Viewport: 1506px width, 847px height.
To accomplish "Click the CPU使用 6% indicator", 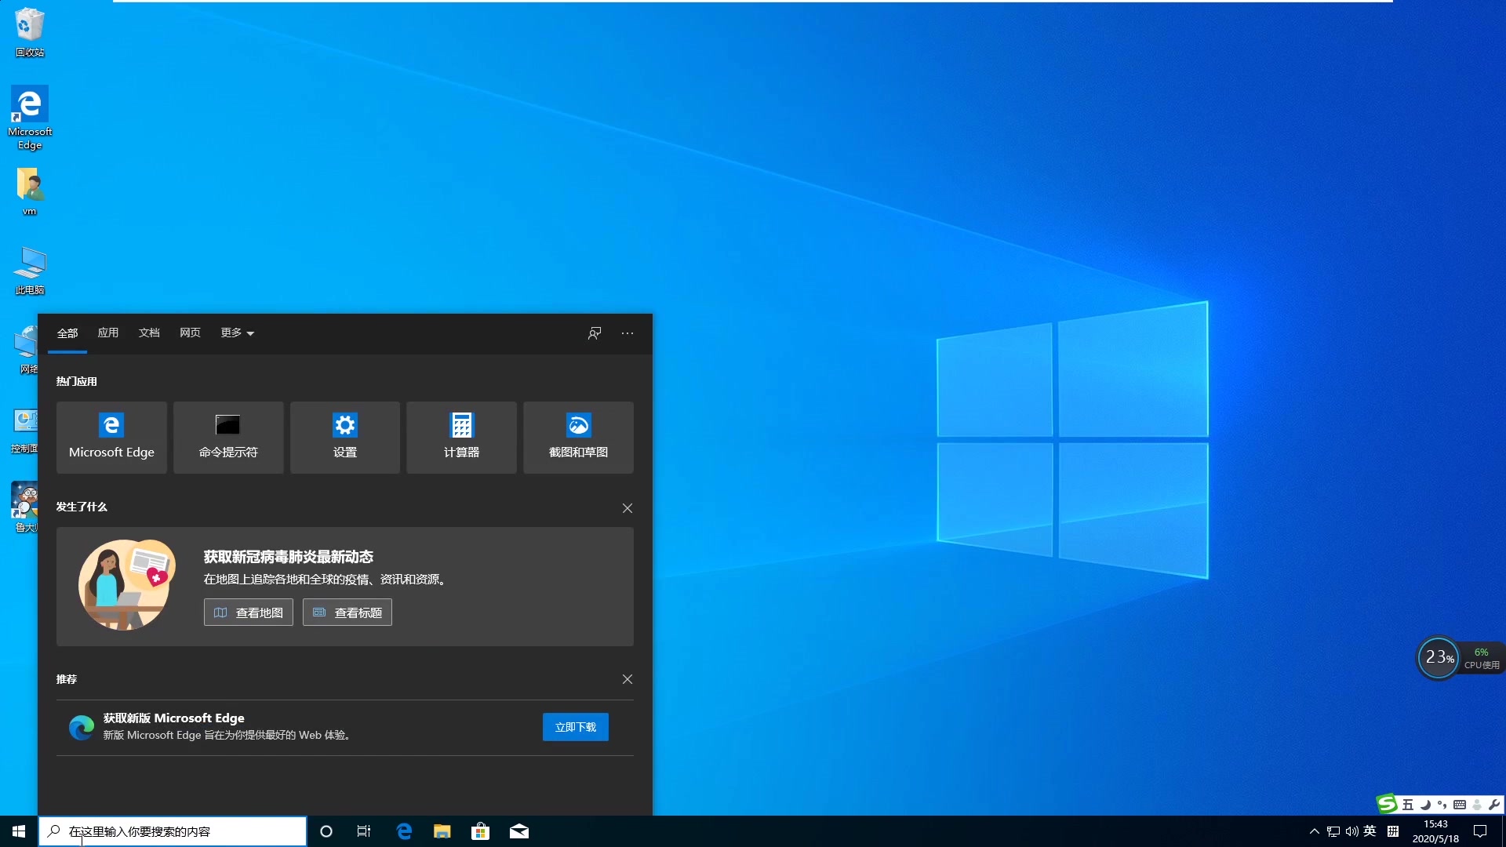I will (x=1482, y=658).
